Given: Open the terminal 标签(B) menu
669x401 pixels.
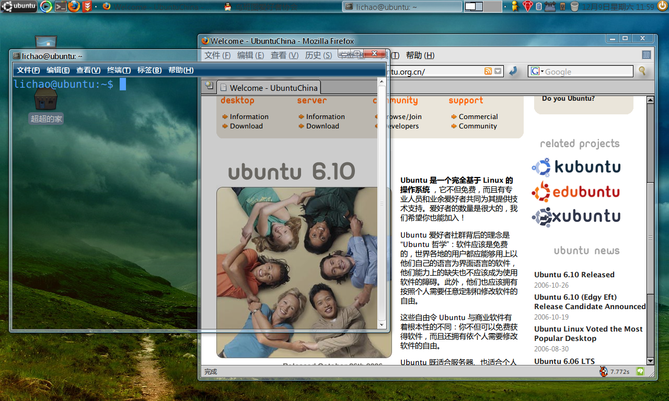Looking at the screenshot, I should 149,70.
